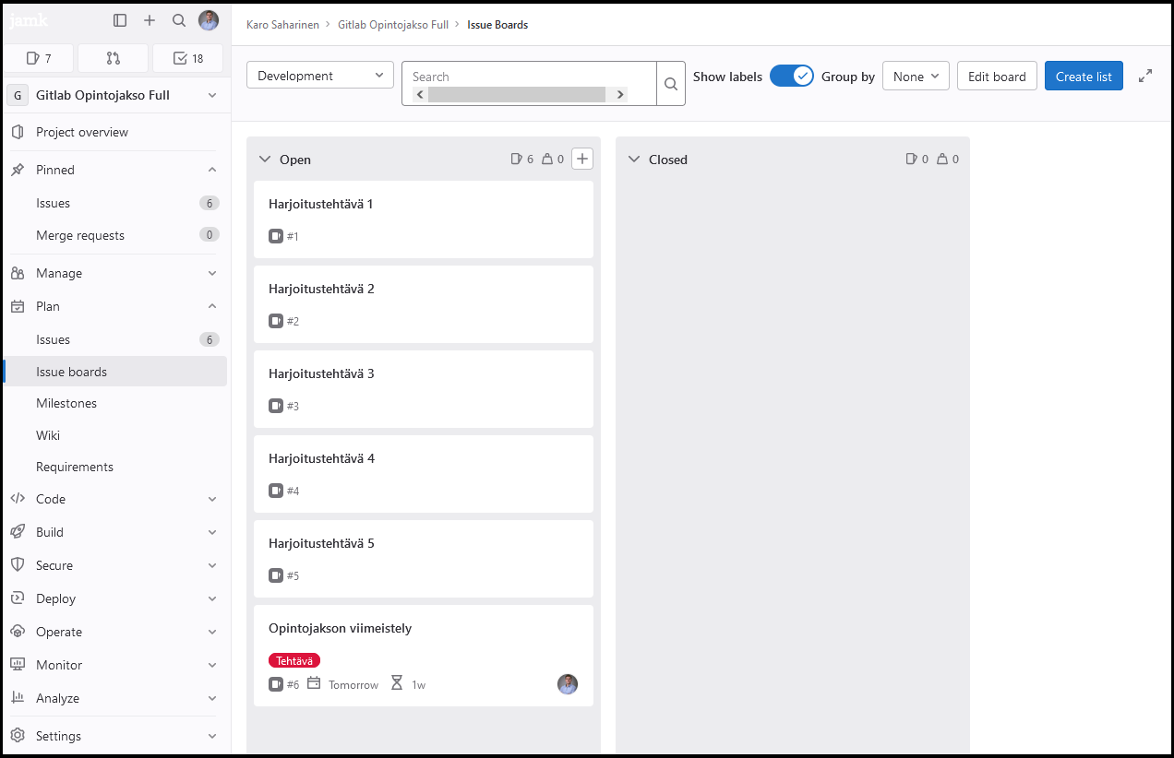Collapse the Closed list chevron

click(x=634, y=160)
